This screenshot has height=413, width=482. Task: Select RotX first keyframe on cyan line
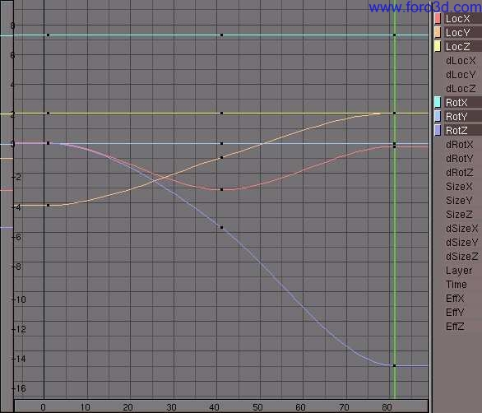(x=48, y=35)
